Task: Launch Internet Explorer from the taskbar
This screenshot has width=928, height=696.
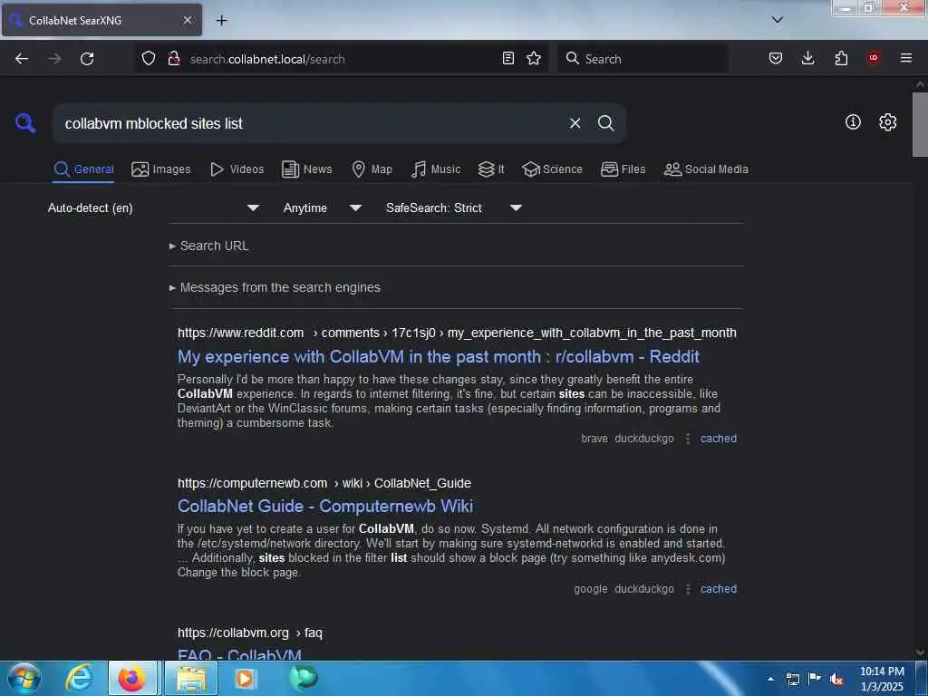Action: tap(79, 678)
